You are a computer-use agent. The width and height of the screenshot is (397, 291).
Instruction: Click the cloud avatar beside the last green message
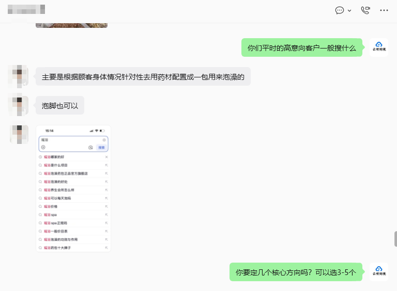379,271
